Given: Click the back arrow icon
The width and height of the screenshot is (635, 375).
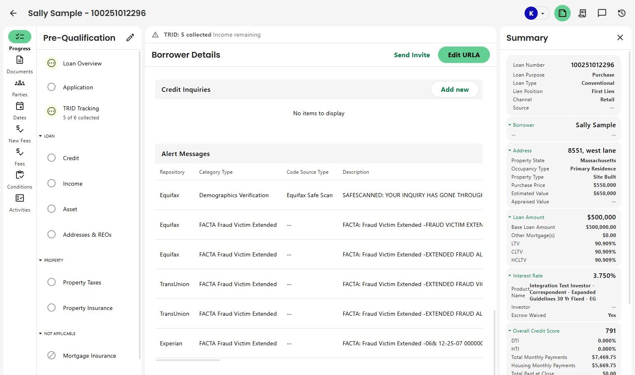Looking at the screenshot, I should (13, 13).
